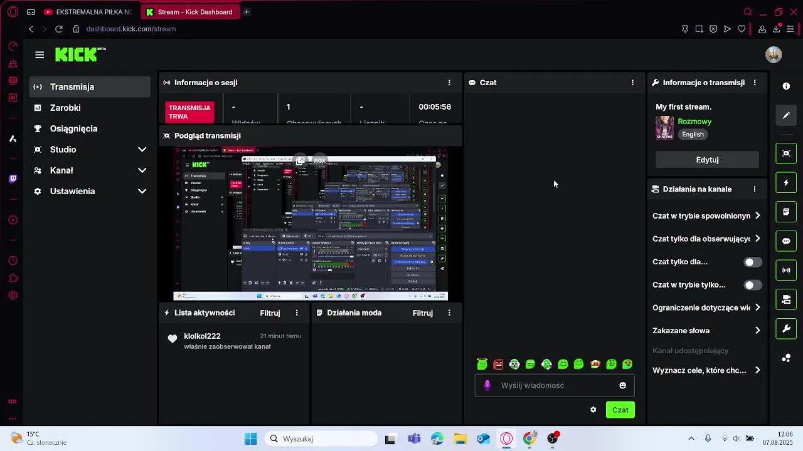Image resolution: width=803 pixels, height=451 pixels.
Task: Click the address bar URL
Action: [x=130, y=29]
